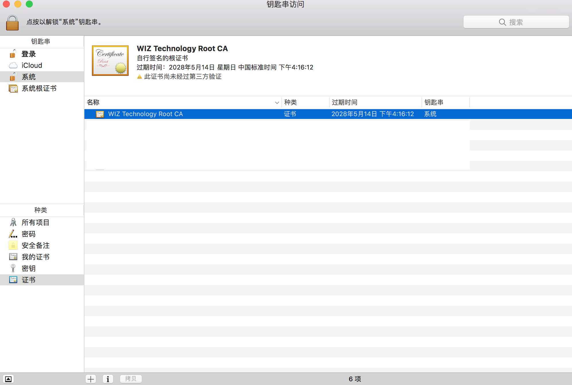Click the padlock icon to unlock keychain
572x385 pixels.
[12, 23]
